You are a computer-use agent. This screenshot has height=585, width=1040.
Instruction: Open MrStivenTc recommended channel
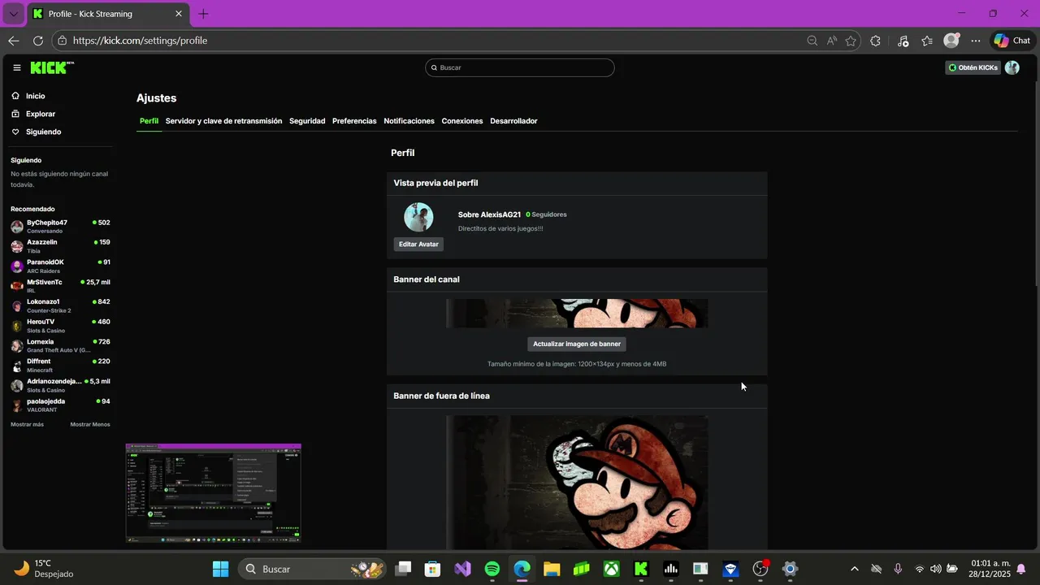coord(60,286)
